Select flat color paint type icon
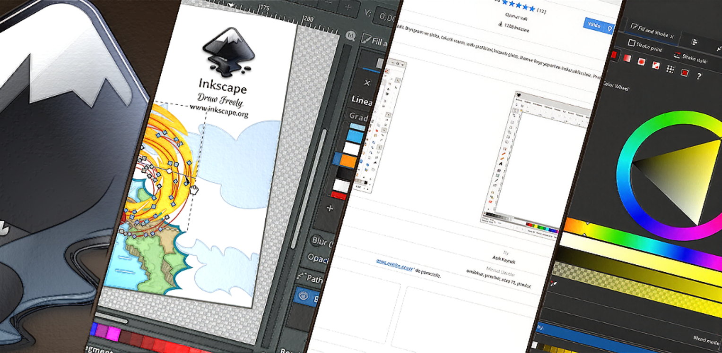Image resolution: width=722 pixels, height=353 pixels. pyautogui.click(x=613, y=54)
